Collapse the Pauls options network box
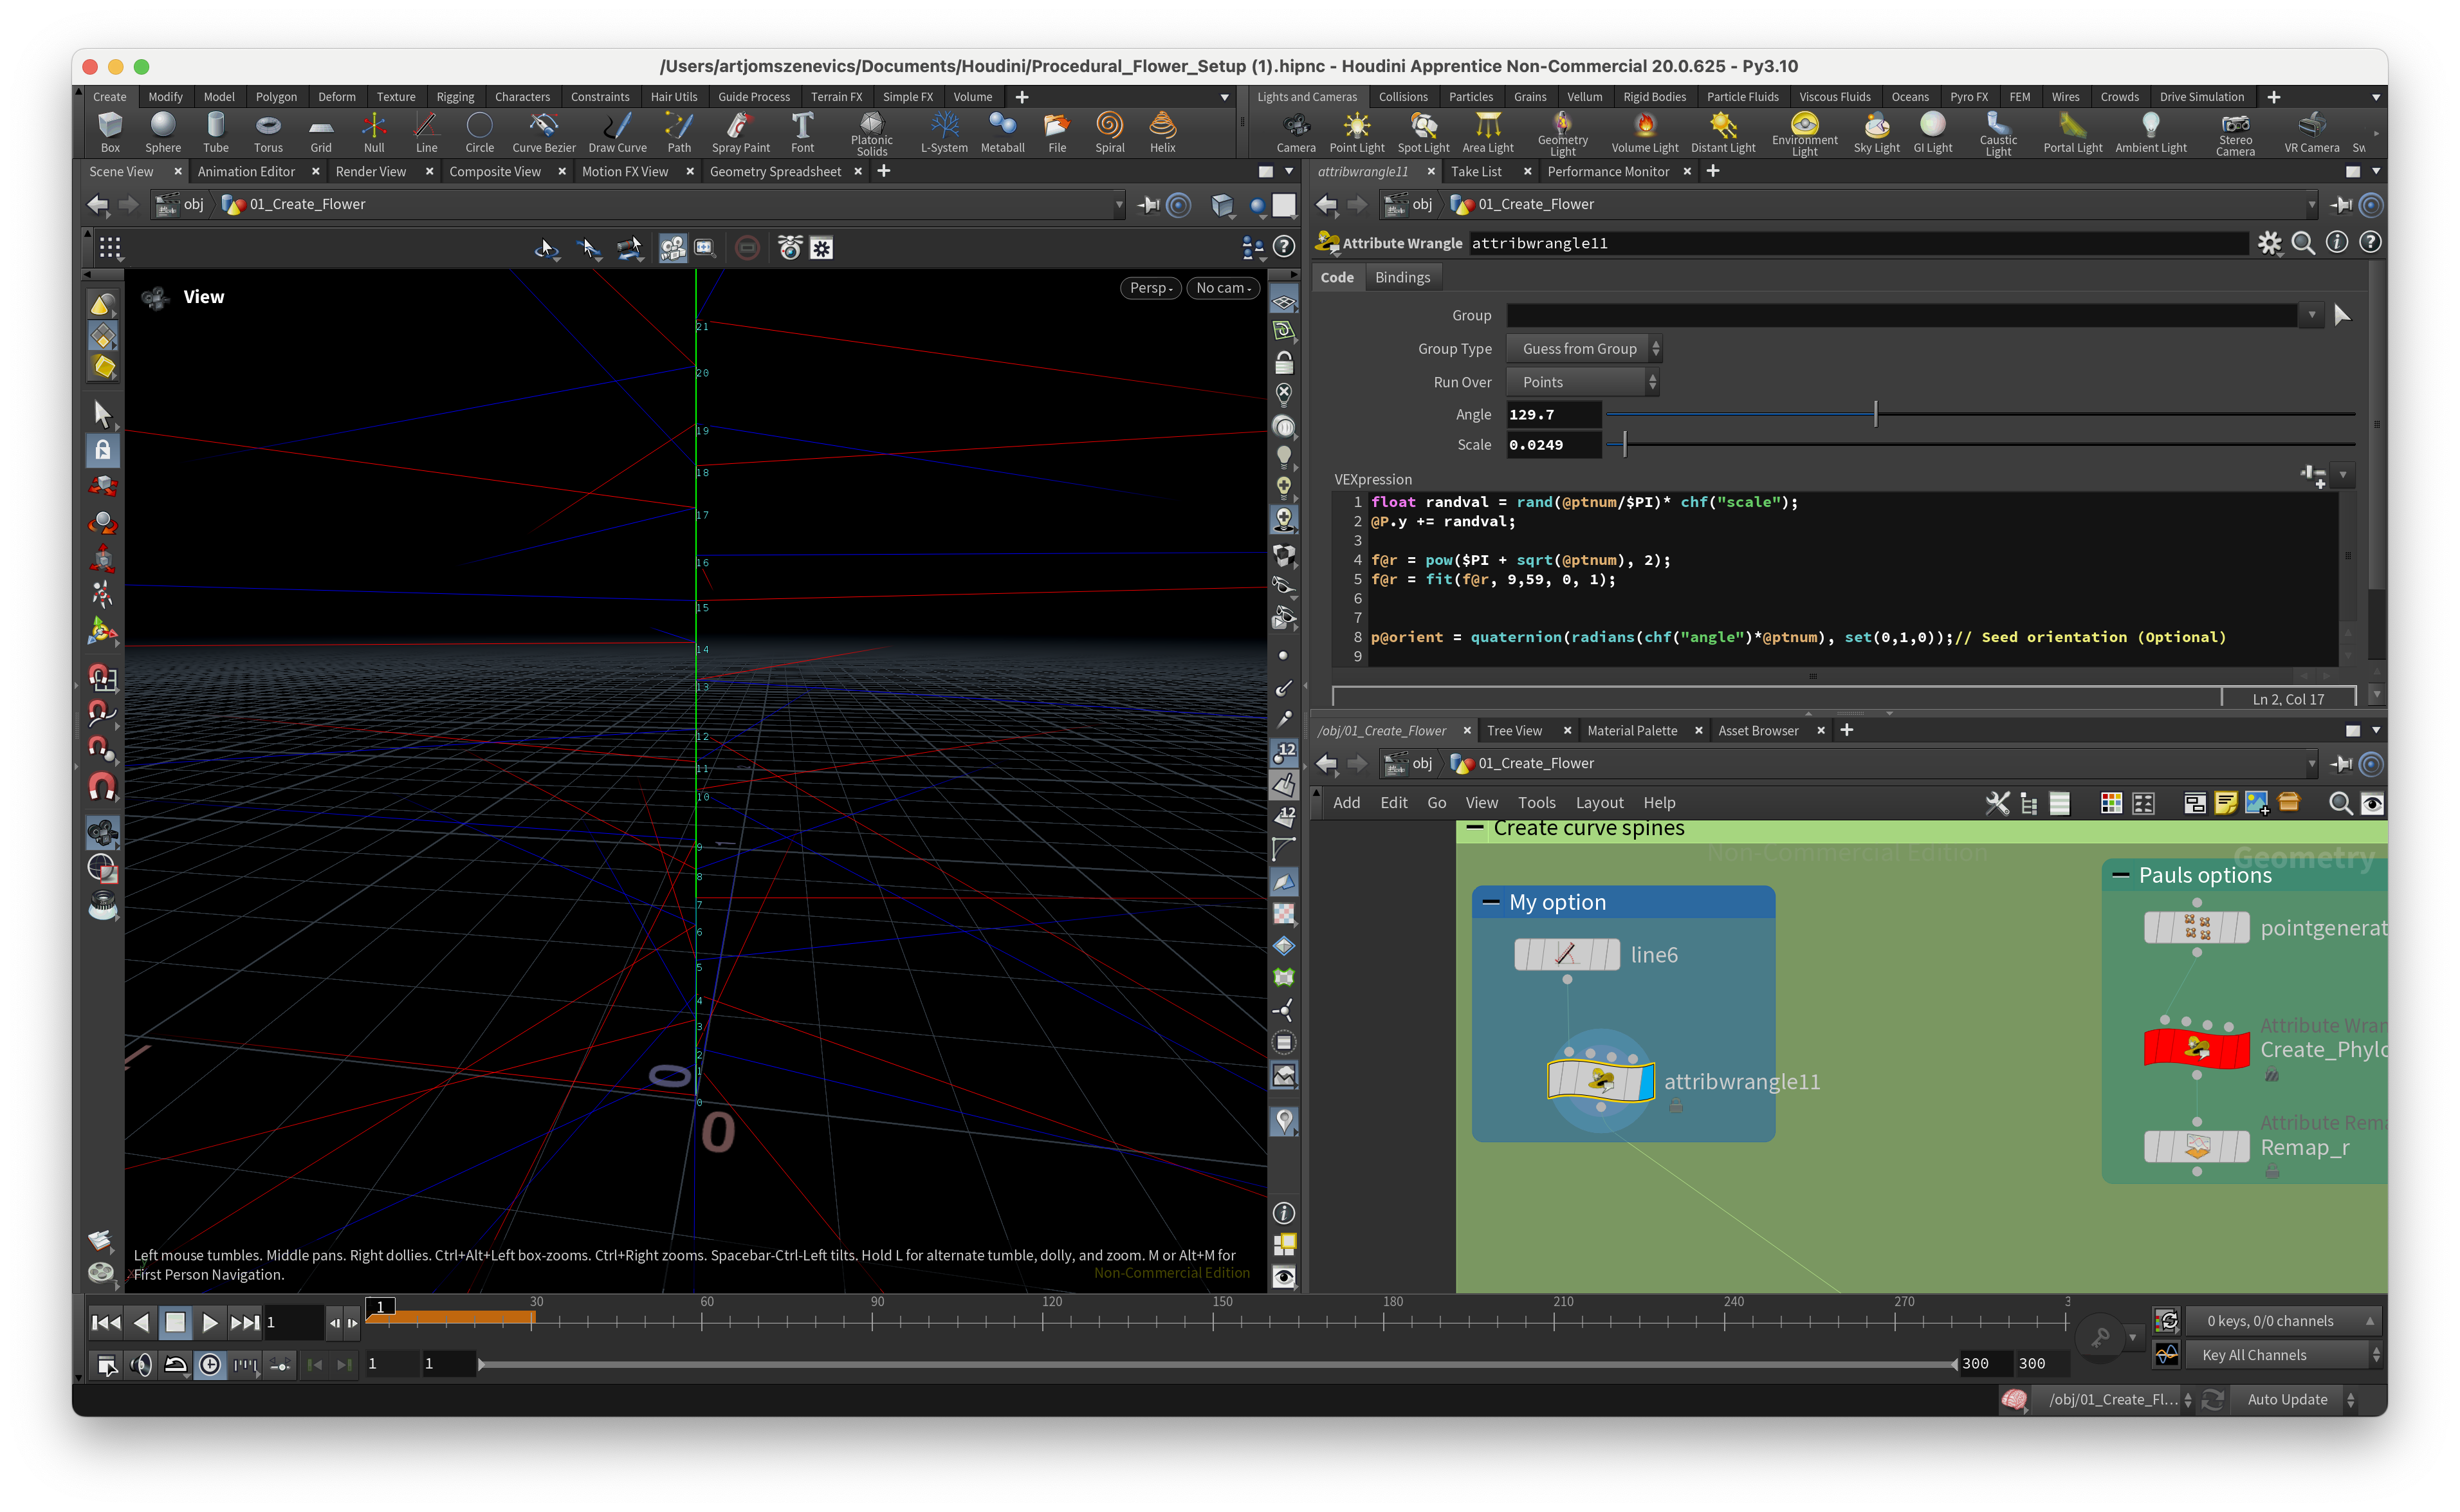 click(x=2120, y=875)
